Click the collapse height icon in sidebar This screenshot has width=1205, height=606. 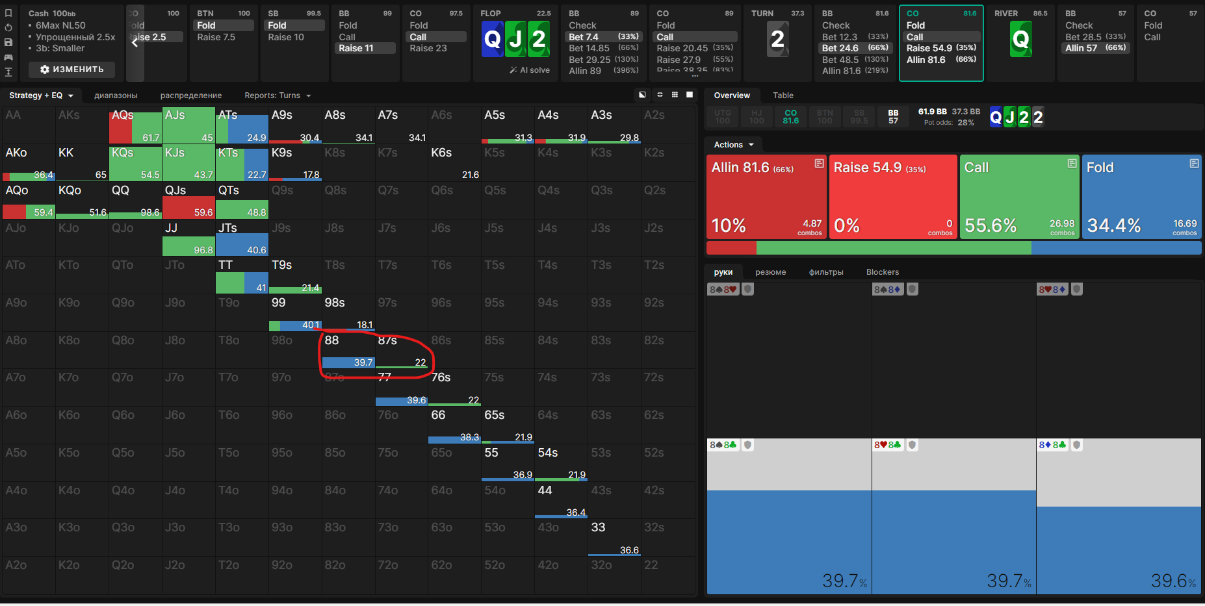pyautogui.click(x=8, y=72)
